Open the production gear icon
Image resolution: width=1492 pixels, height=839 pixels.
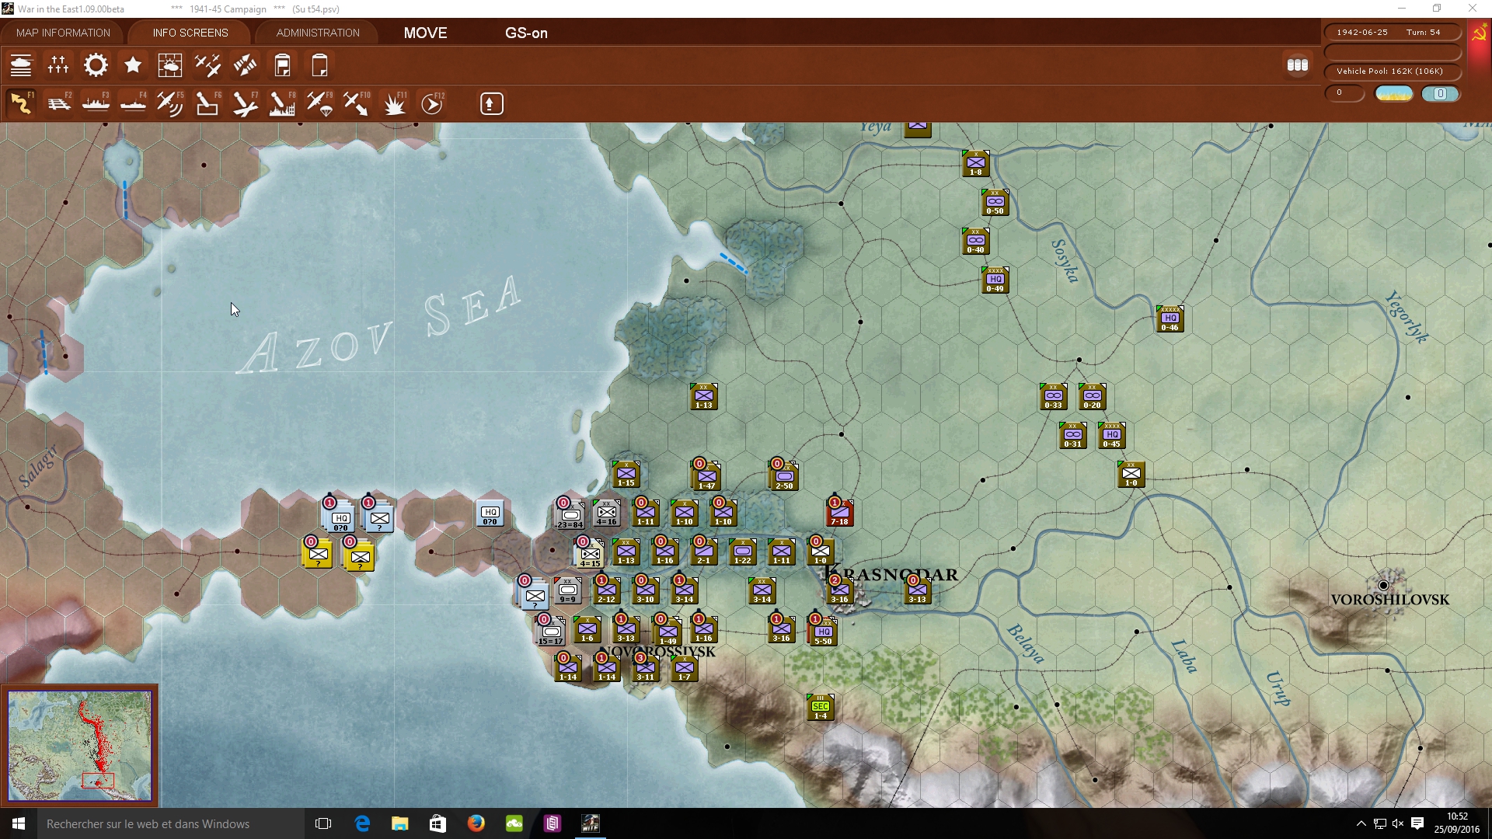(96, 65)
